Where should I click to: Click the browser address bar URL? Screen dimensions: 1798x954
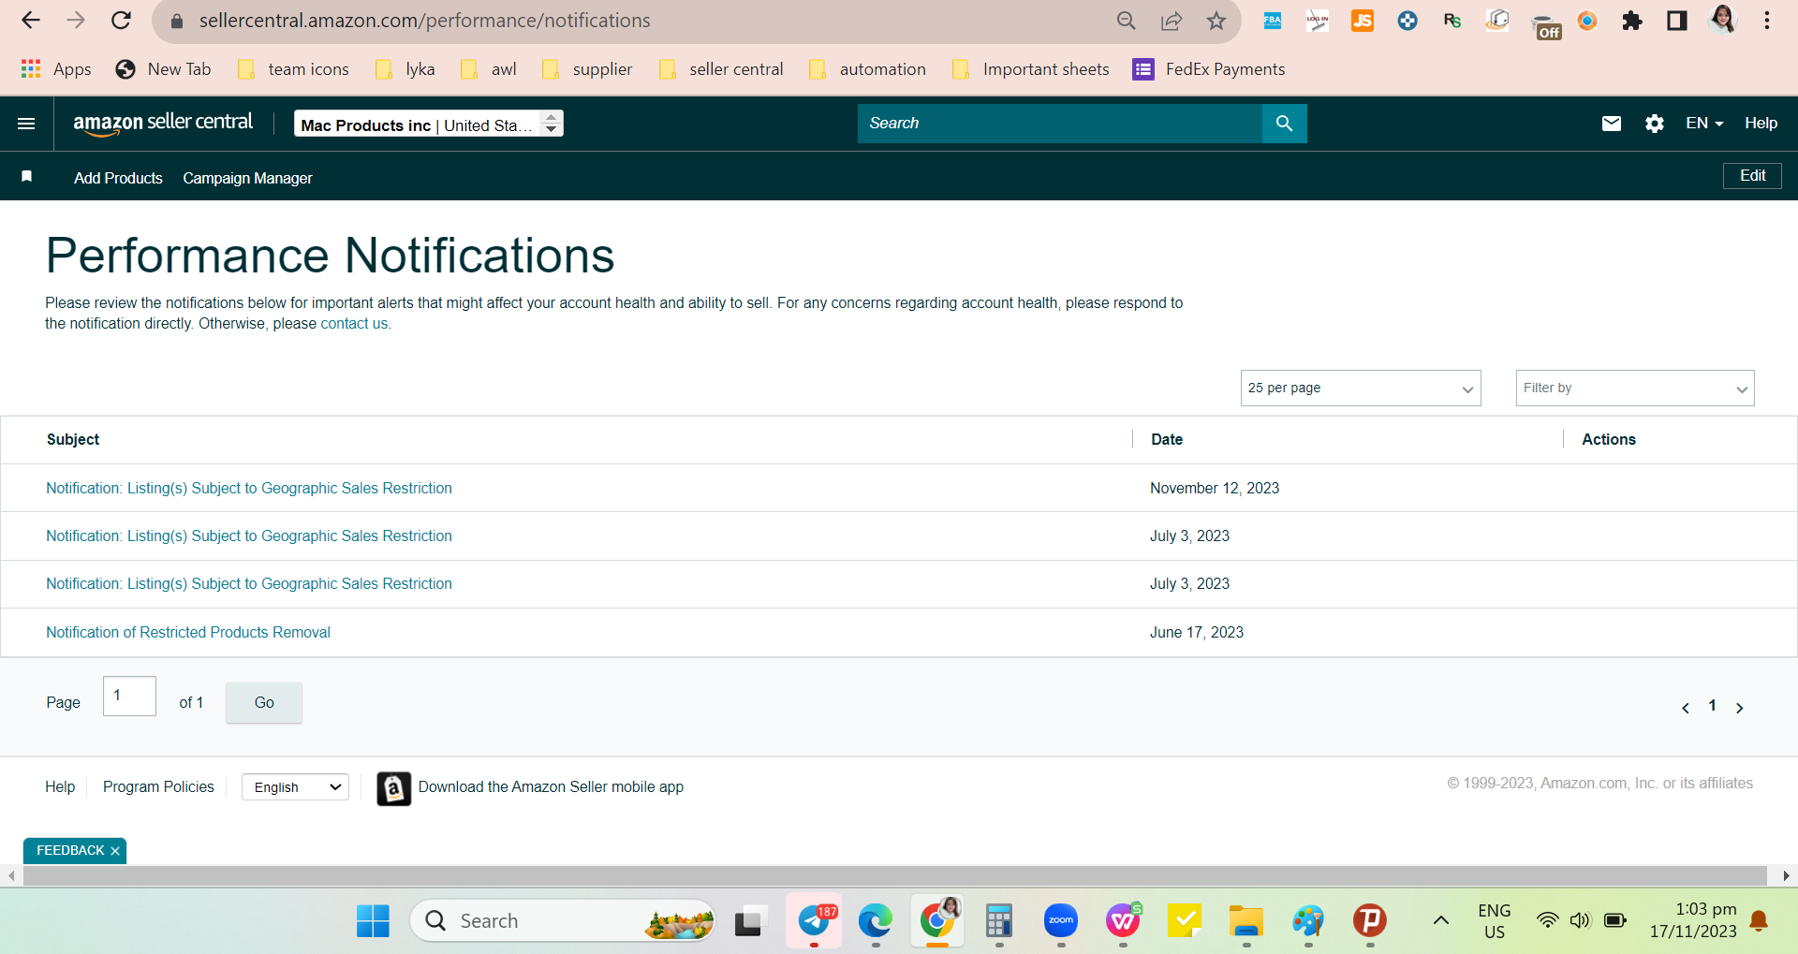(424, 21)
